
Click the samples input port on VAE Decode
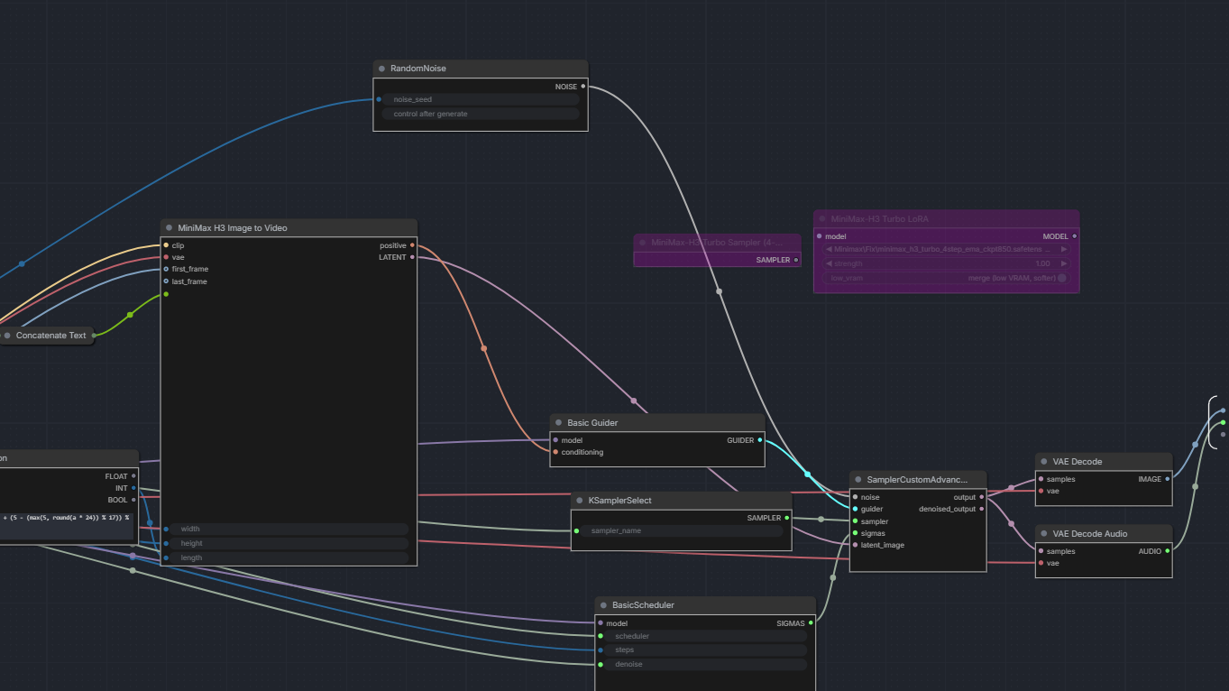1041,479
